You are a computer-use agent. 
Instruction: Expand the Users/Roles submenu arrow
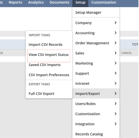click(116, 103)
